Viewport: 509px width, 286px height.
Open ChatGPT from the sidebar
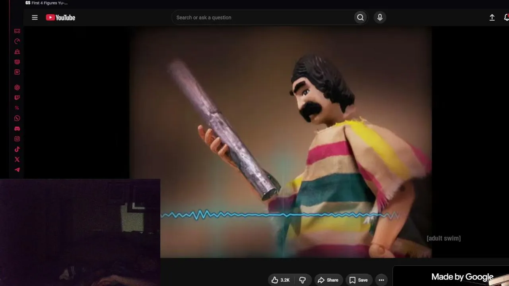pyautogui.click(x=17, y=87)
